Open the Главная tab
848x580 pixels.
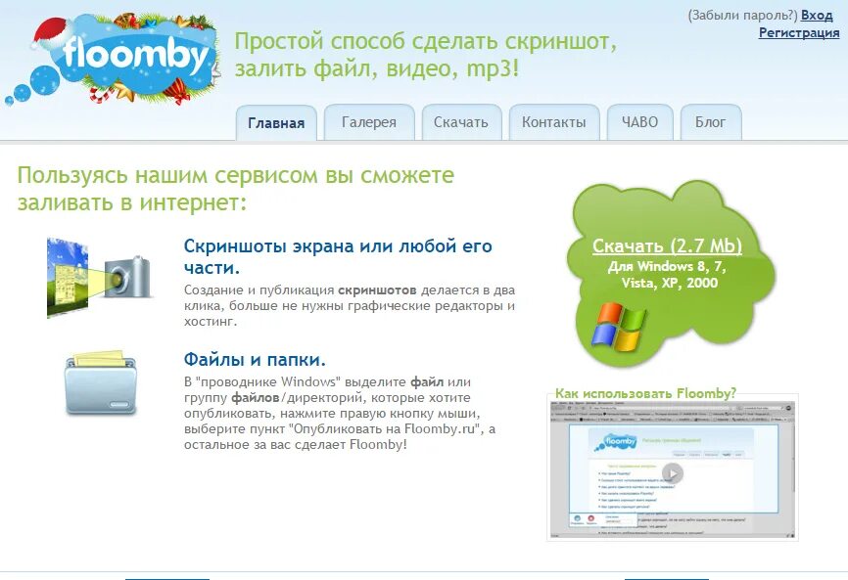click(276, 123)
